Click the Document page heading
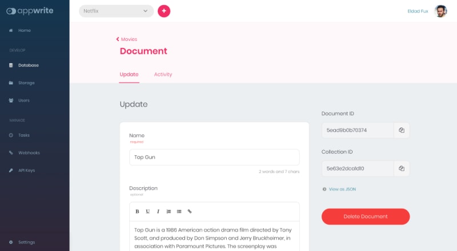457x251 pixels. point(143,51)
